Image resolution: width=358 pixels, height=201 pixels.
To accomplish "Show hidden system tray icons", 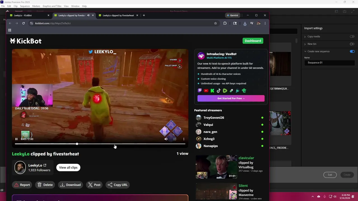I will (313, 196).
